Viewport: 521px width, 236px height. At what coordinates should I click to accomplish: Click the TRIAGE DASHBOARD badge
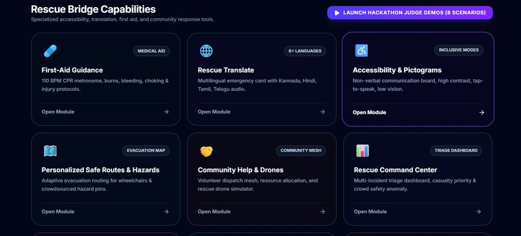[456, 150]
